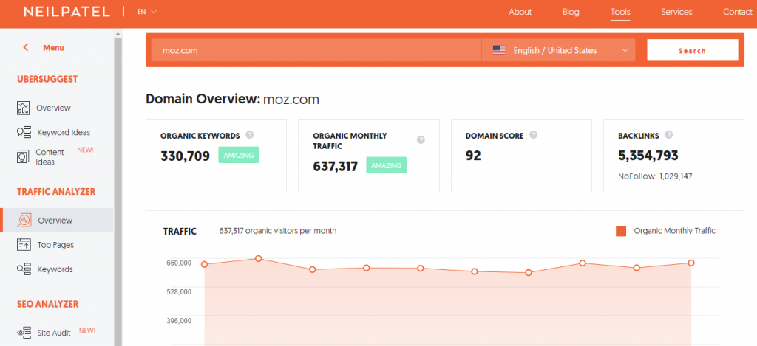The height and width of the screenshot is (346, 757).
Task: Click the Traffic Analyzer Overview icon
Action: pyautogui.click(x=24, y=221)
